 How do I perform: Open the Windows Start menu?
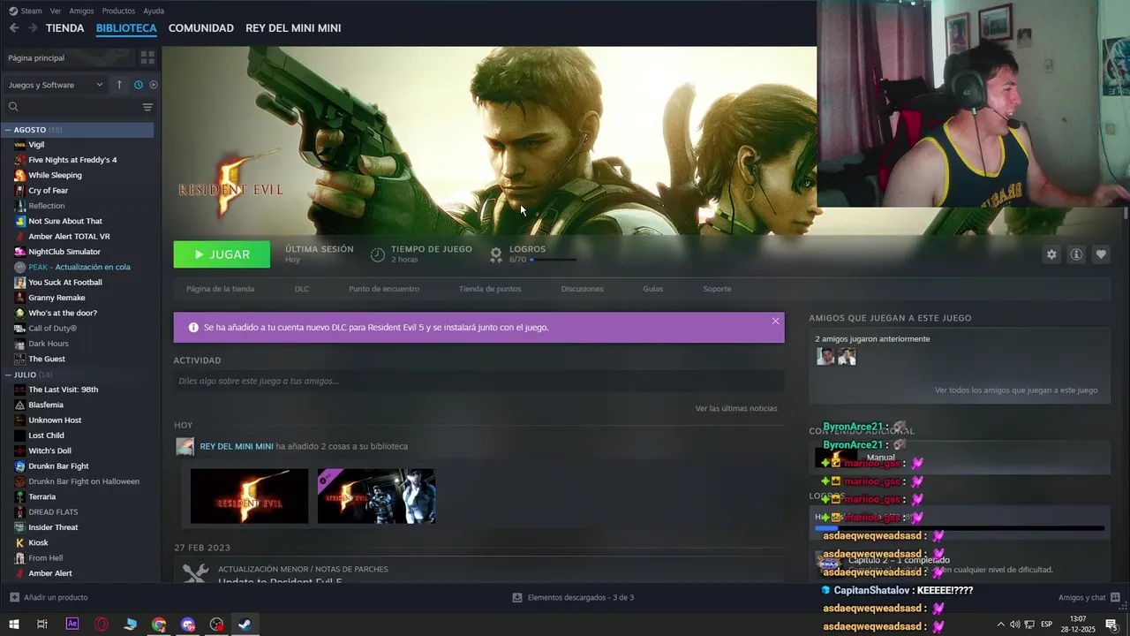pyautogui.click(x=13, y=625)
